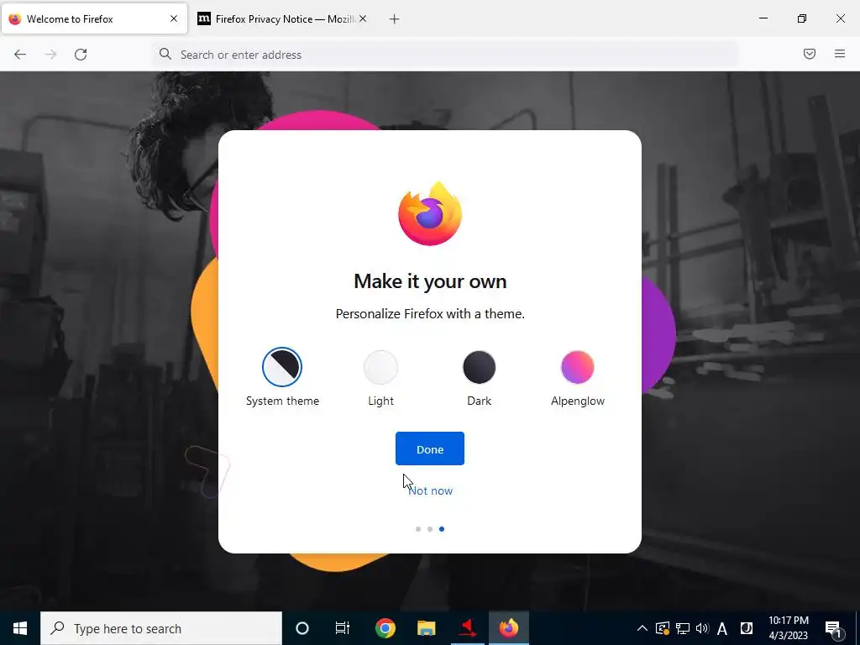Skip theme setup via Not now

[x=431, y=490]
